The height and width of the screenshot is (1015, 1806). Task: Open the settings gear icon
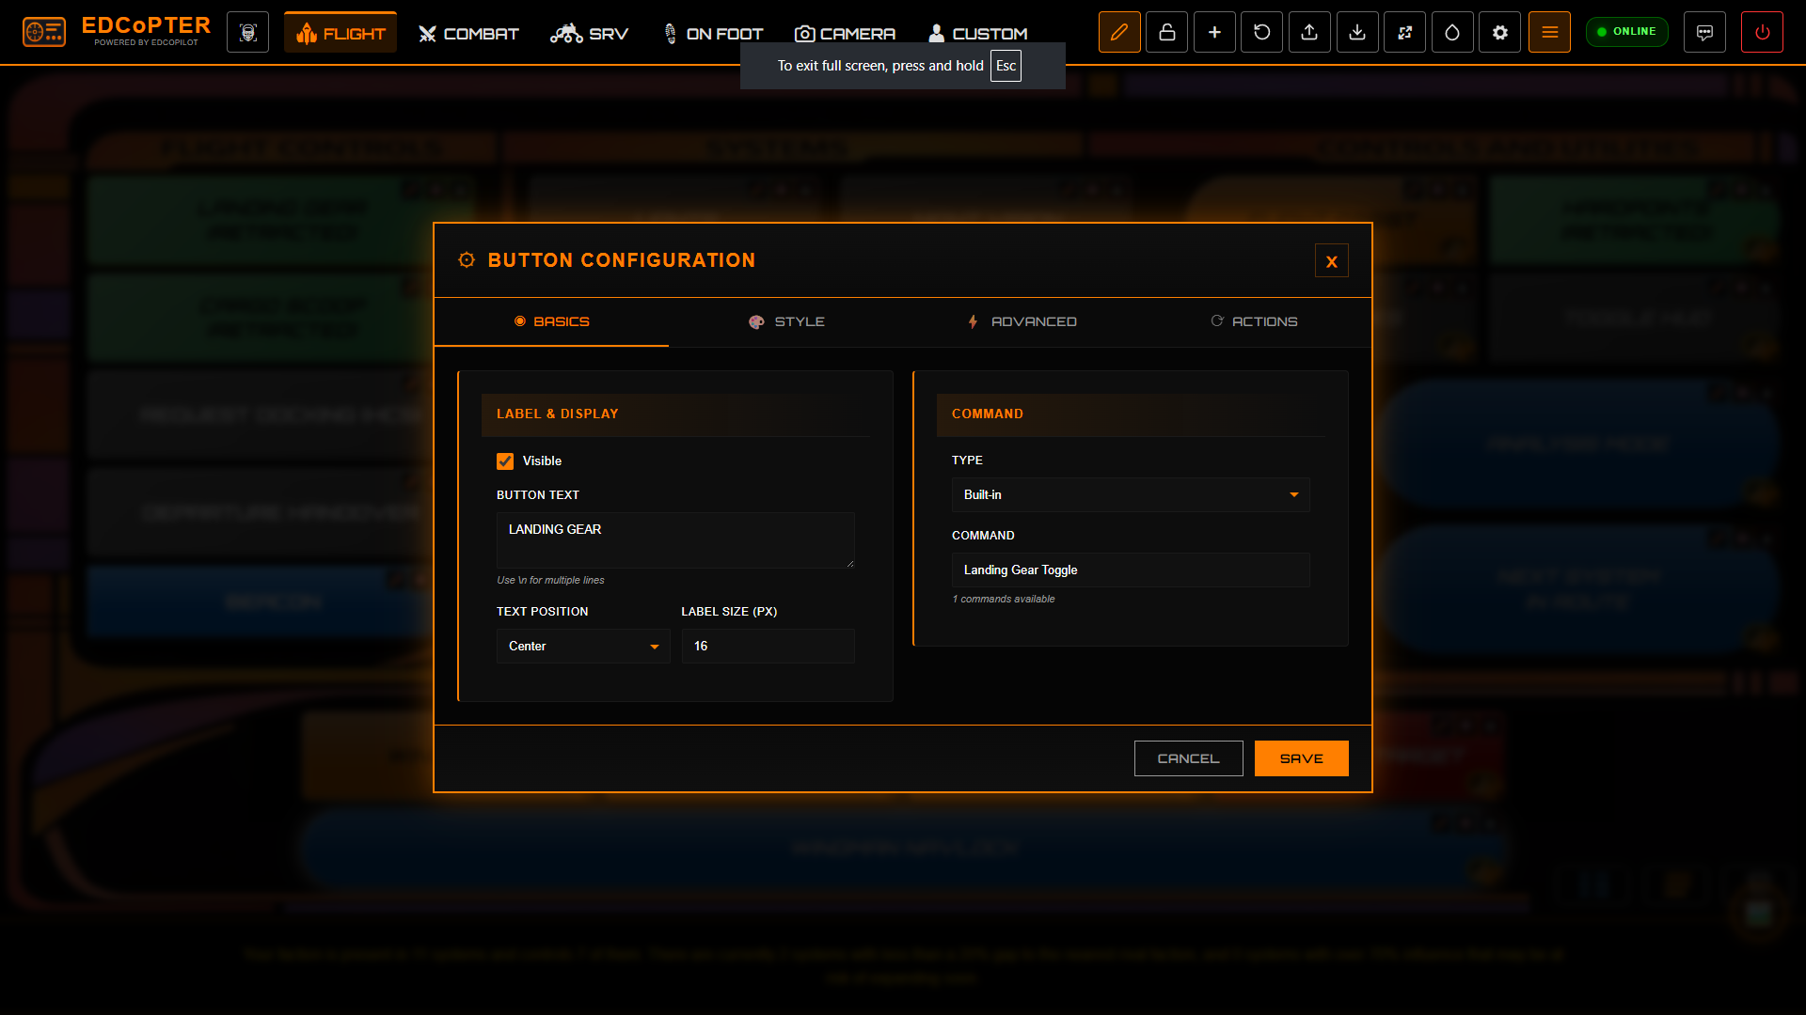tap(1499, 31)
